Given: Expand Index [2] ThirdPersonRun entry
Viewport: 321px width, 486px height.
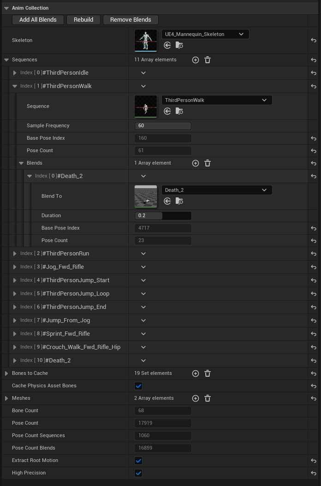Looking at the screenshot, I should (14, 254).
